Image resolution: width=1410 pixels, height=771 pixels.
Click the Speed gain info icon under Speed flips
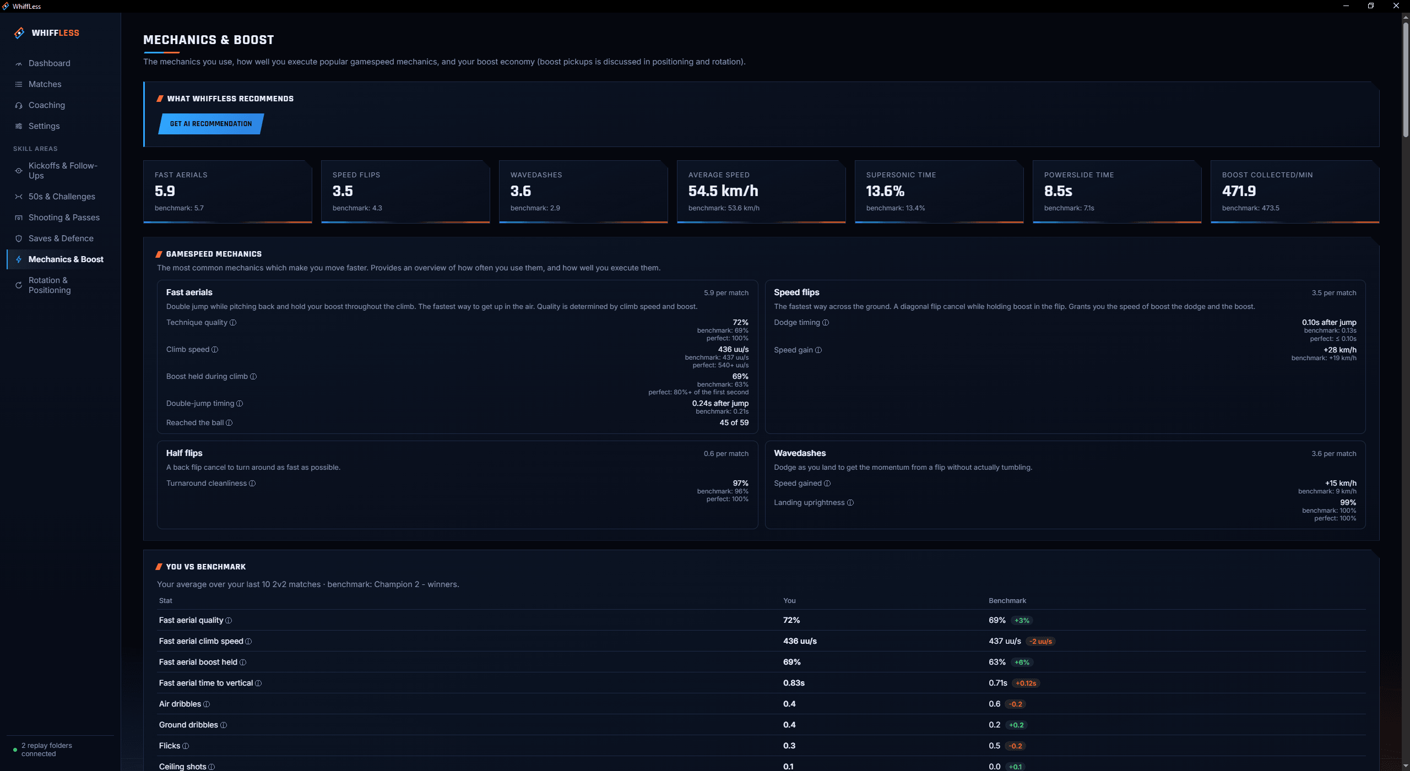coord(818,350)
